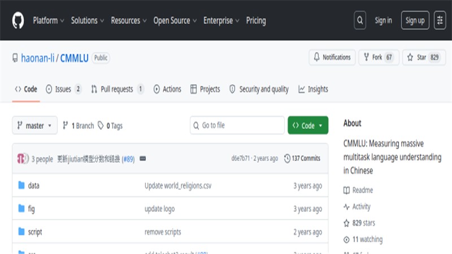Open commit d6e7b71
This screenshot has width=452, height=254.
[x=241, y=158]
